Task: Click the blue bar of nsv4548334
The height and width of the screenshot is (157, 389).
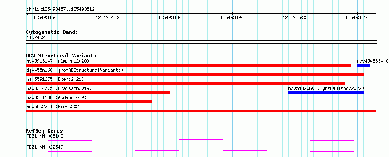Action: tap(364, 65)
